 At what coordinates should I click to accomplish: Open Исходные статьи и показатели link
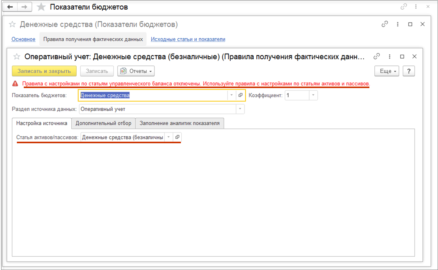click(x=188, y=39)
